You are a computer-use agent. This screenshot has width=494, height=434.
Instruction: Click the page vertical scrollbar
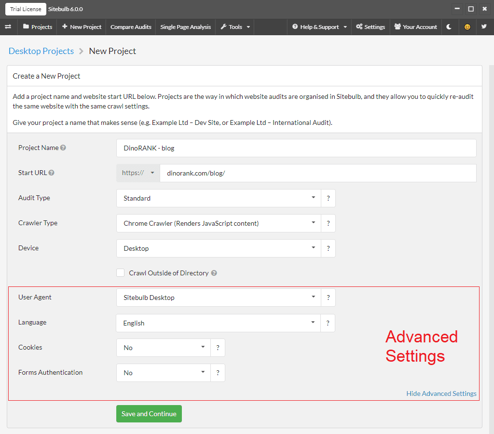[x=492, y=249]
